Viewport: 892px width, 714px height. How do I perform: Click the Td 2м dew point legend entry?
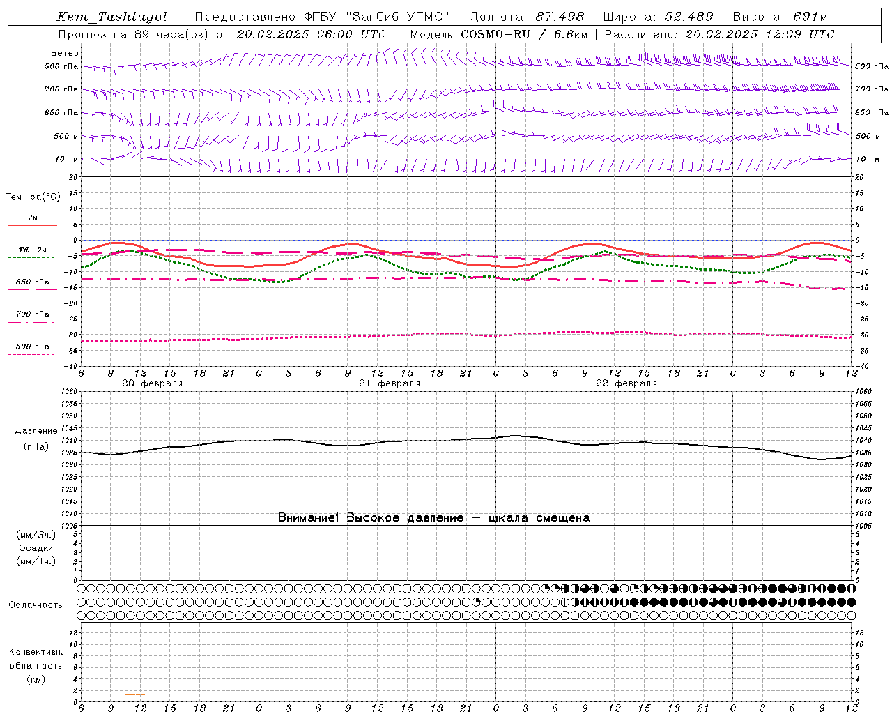click(33, 250)
